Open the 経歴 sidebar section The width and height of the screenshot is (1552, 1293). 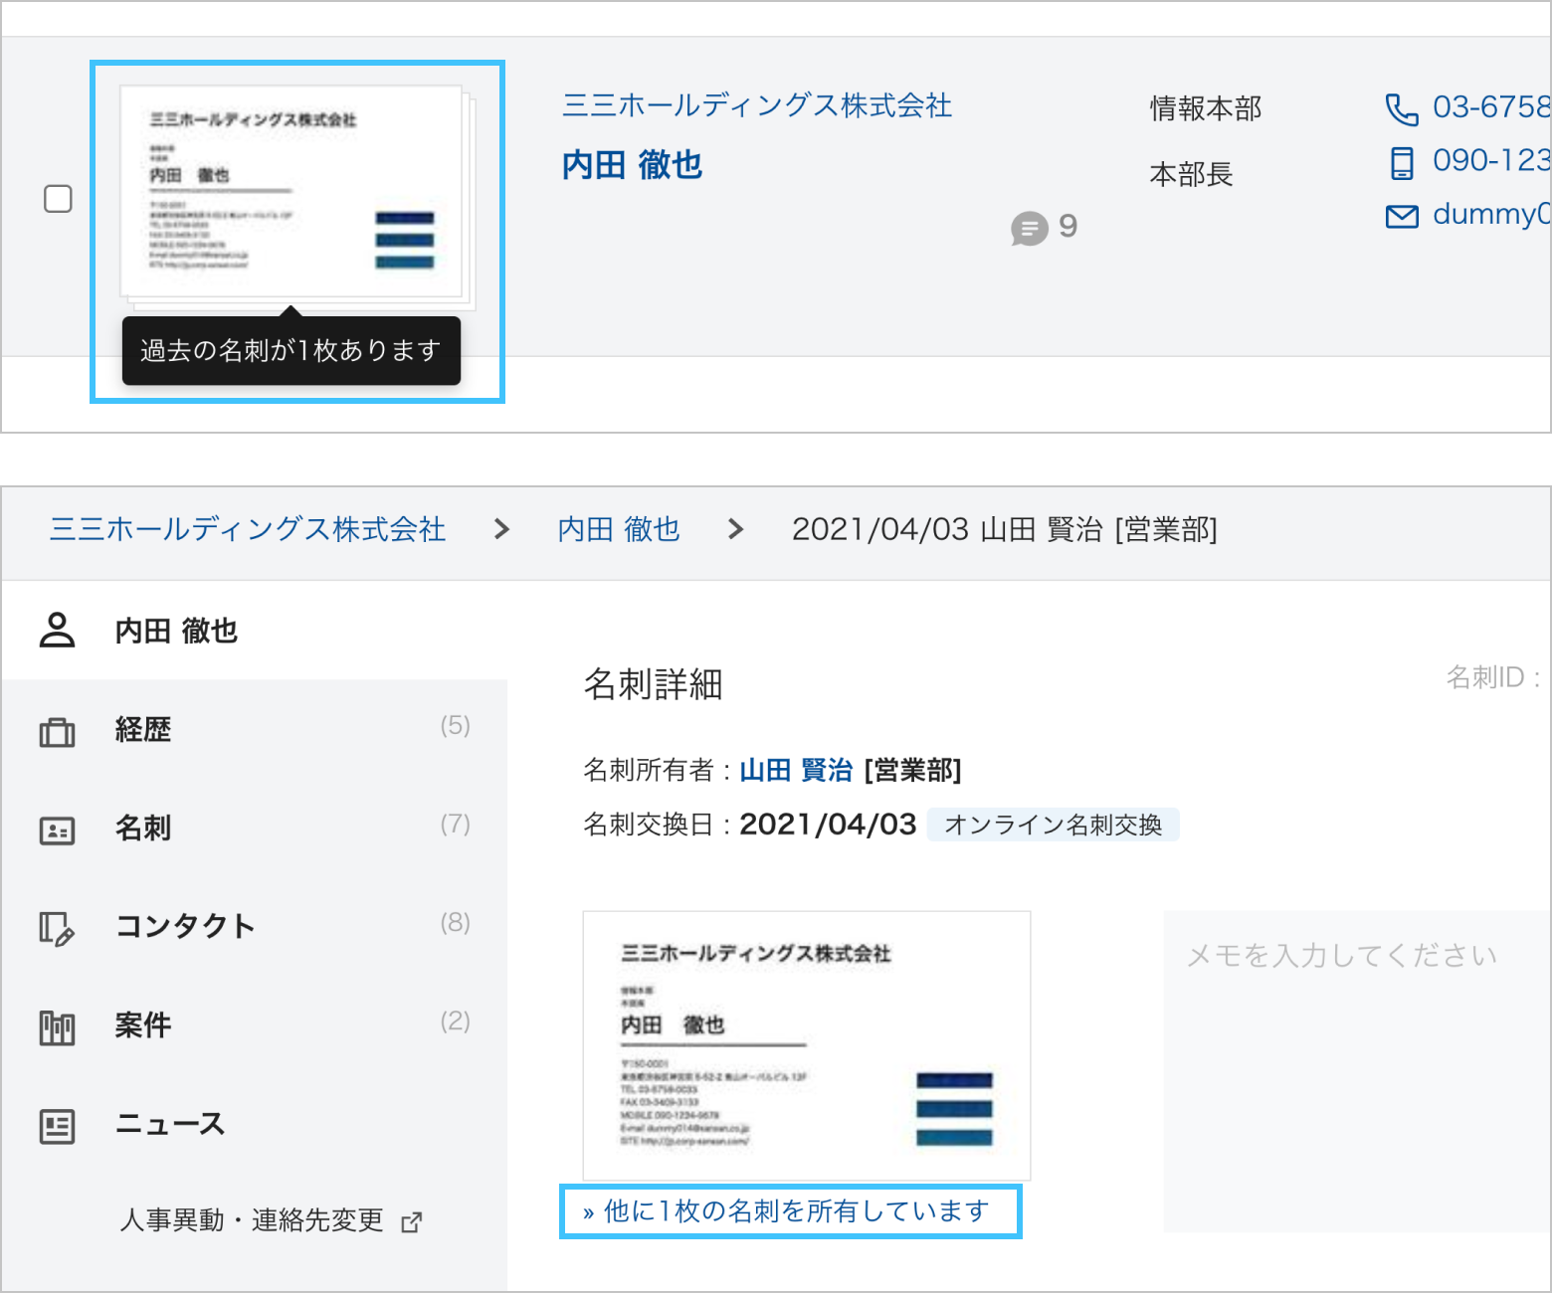255,730
